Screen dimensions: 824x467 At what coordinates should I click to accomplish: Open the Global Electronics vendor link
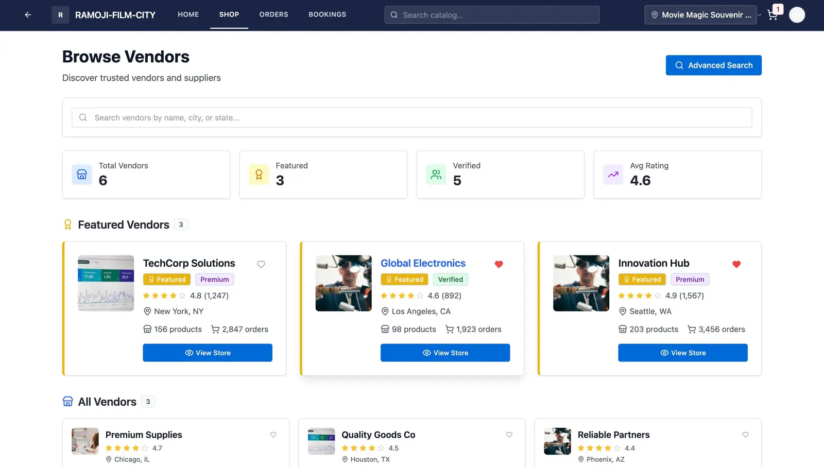pos(423,263)
